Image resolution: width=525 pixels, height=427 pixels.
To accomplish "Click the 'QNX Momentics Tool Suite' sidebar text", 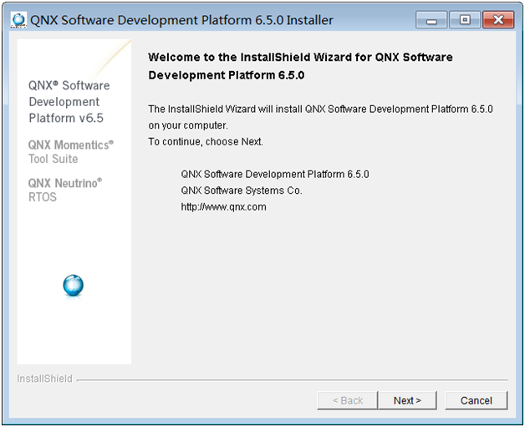I will (71, 151).
